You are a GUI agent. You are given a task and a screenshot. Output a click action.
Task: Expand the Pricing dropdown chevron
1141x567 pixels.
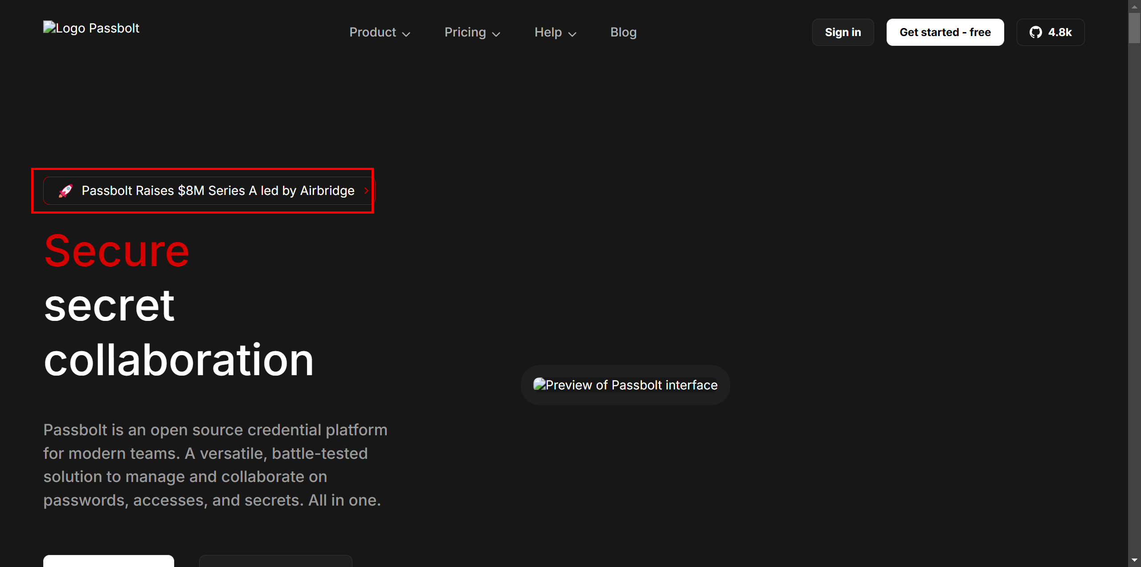(x=496, y=34)
